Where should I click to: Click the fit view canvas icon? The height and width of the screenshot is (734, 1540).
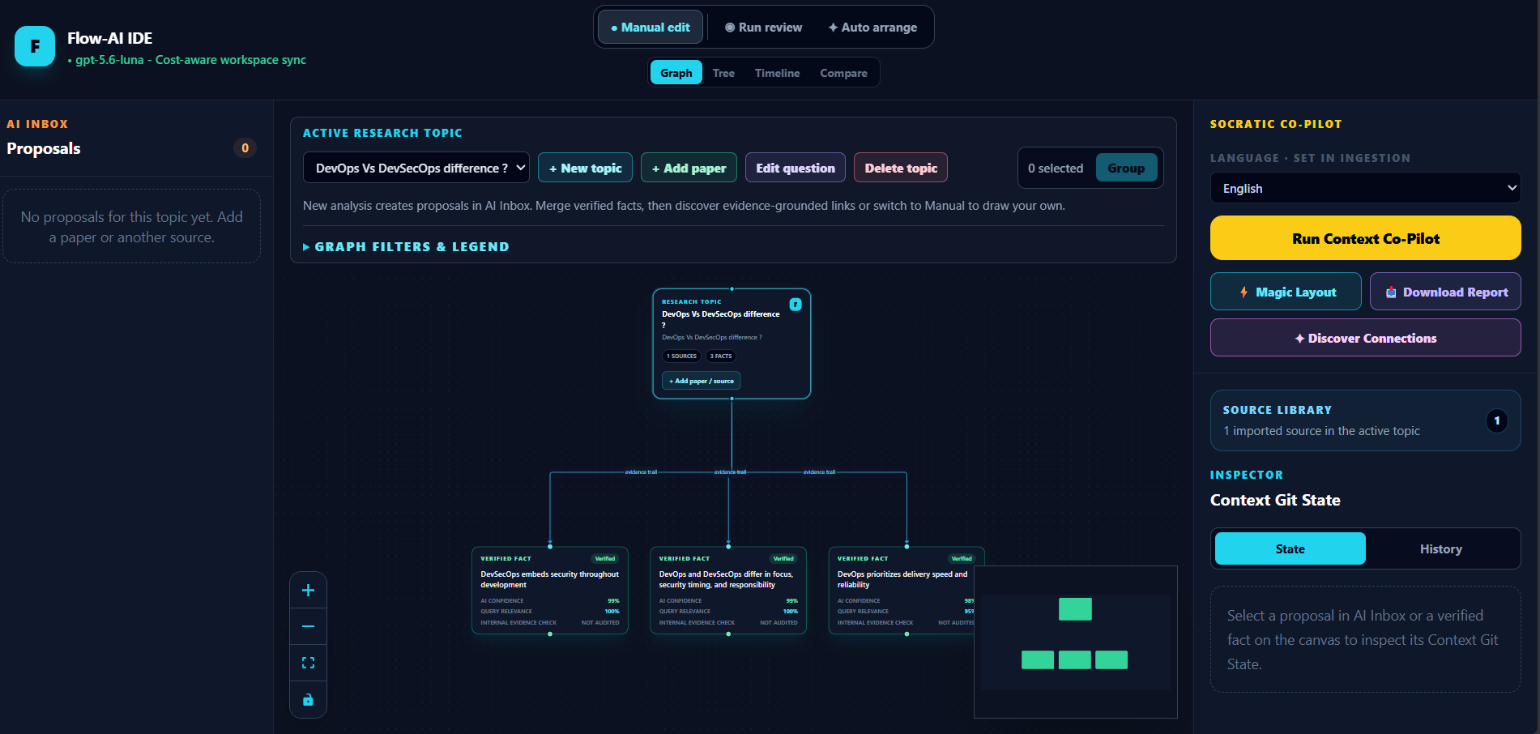coord(308,663)
